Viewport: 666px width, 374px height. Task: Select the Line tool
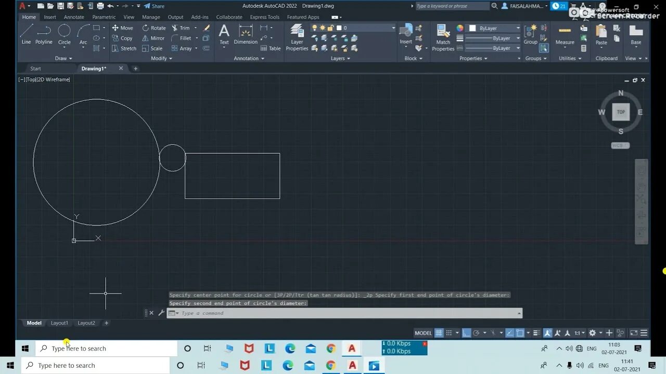[26, 34]
